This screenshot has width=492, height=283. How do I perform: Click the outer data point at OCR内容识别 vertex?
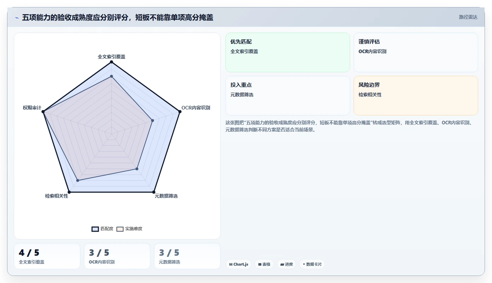click(x=180, y=112)
